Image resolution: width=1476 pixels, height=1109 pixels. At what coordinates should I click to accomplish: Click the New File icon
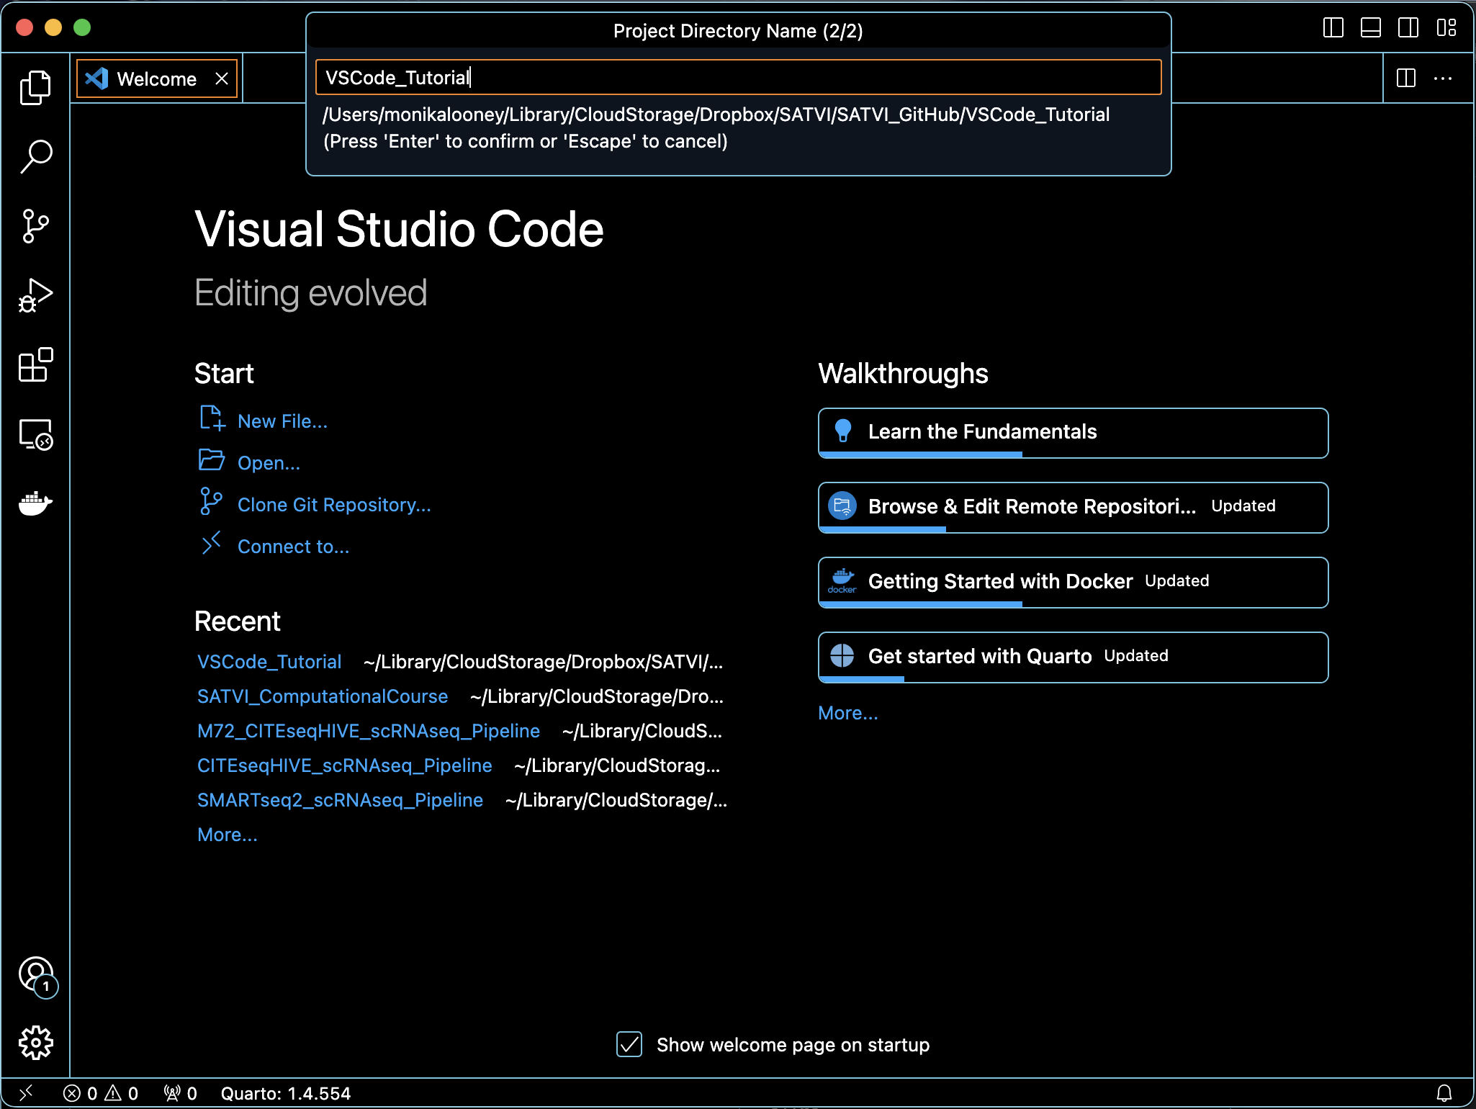point(212,418)
